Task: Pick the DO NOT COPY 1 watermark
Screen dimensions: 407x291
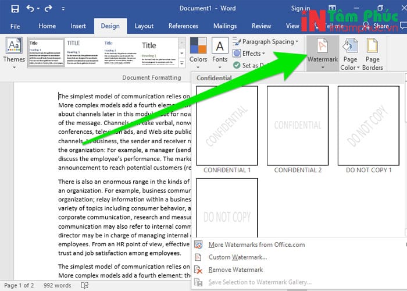Action: click(368, 126)
